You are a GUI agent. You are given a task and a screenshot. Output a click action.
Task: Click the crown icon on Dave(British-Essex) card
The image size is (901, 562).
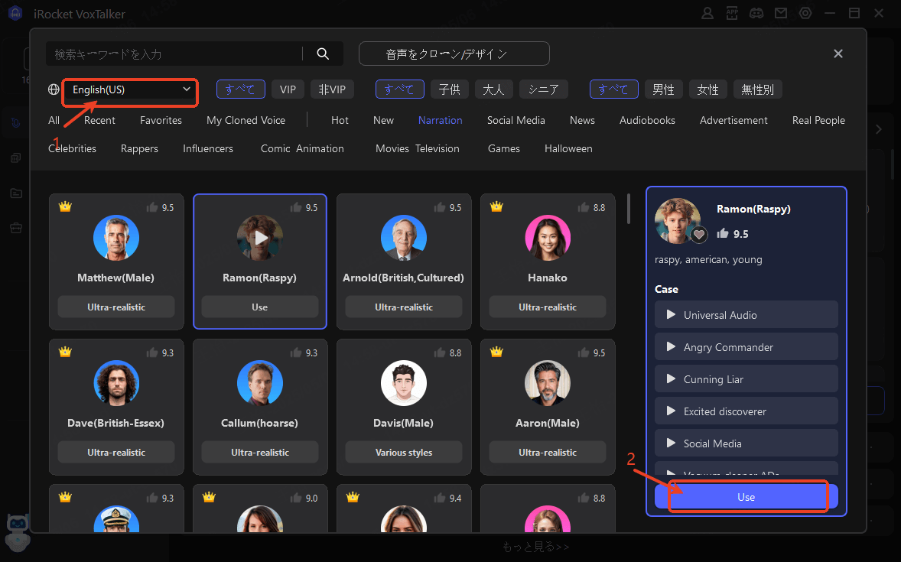pyautogui.click(x=66, y=352)
